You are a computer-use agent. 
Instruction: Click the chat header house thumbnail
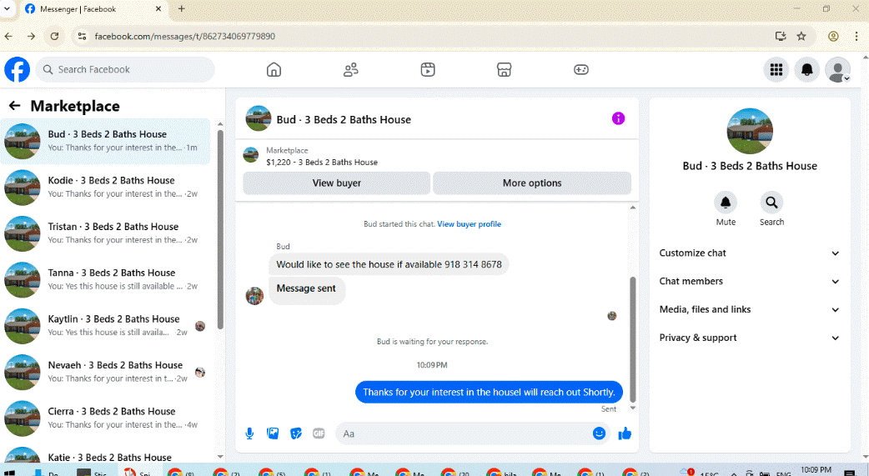point(259,118)
